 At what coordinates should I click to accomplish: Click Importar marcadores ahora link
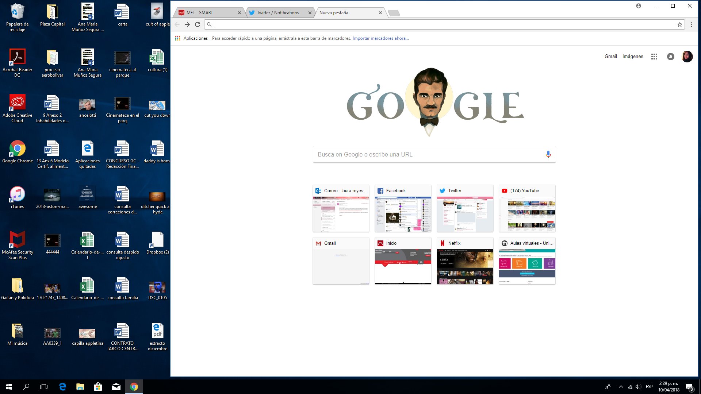pos(380,38)
